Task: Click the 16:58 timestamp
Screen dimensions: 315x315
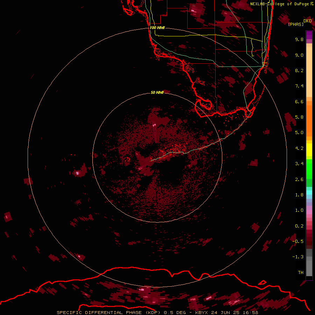Action: [251, 313]
